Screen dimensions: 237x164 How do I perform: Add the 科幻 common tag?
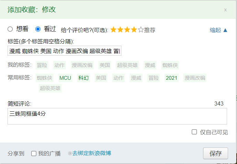(x=83, y=78)
